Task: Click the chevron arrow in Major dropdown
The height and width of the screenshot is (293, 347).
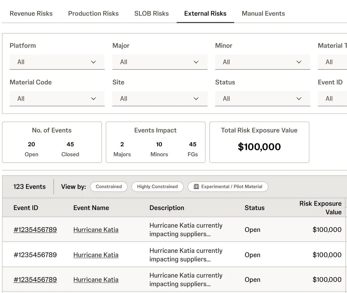Action: pyautogui.click(x=196, y=62)
